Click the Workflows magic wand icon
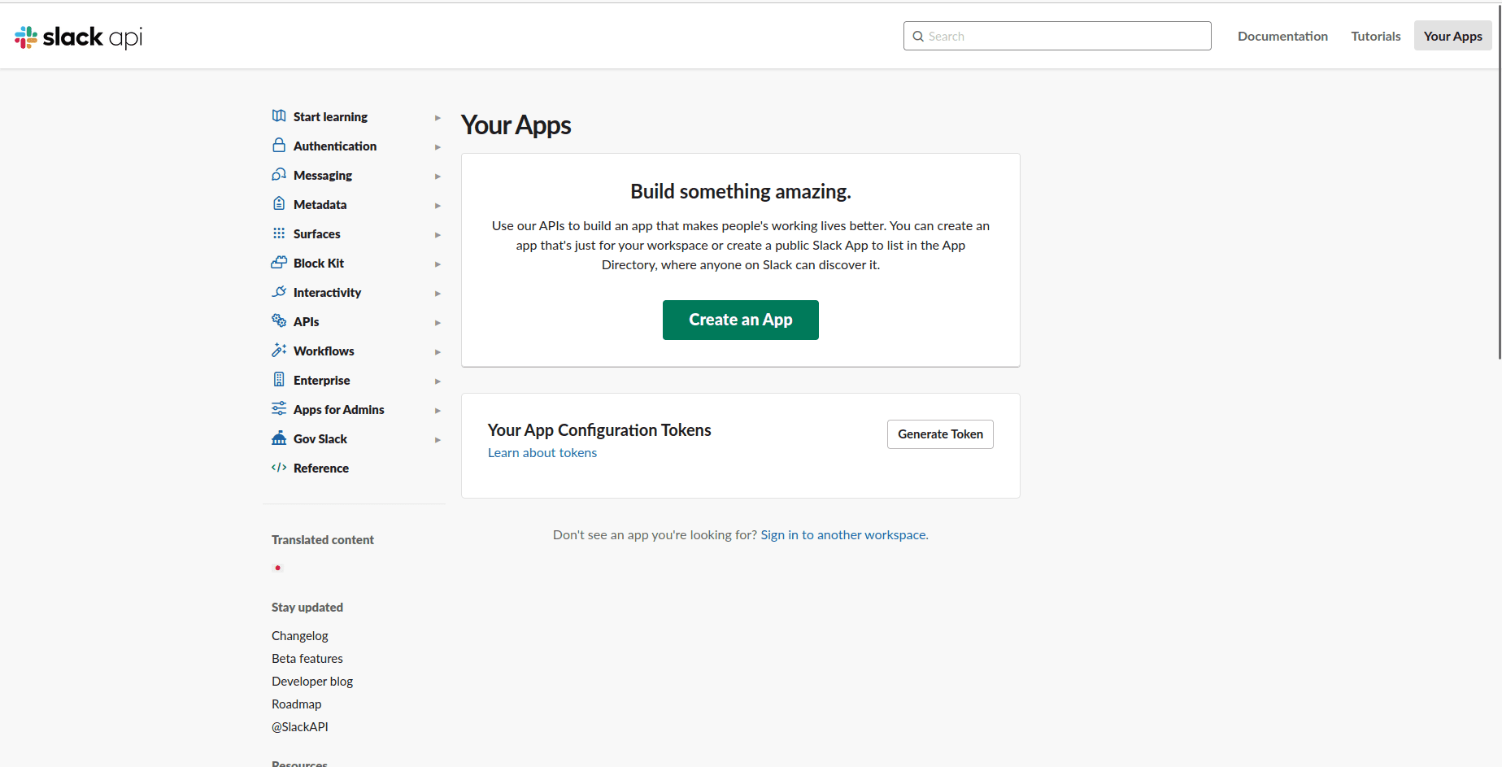The image size is (1502, 767). tap(279, 351)
